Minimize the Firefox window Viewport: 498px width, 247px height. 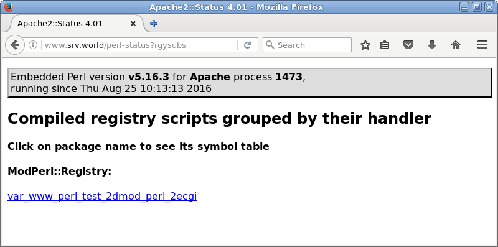click(x=464, y=7)
